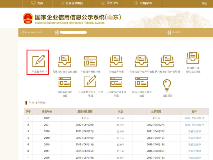Click the 其他自行公示信息填报 icon
Viewport: 213px width, 160px height.
[x=65, y=61]
